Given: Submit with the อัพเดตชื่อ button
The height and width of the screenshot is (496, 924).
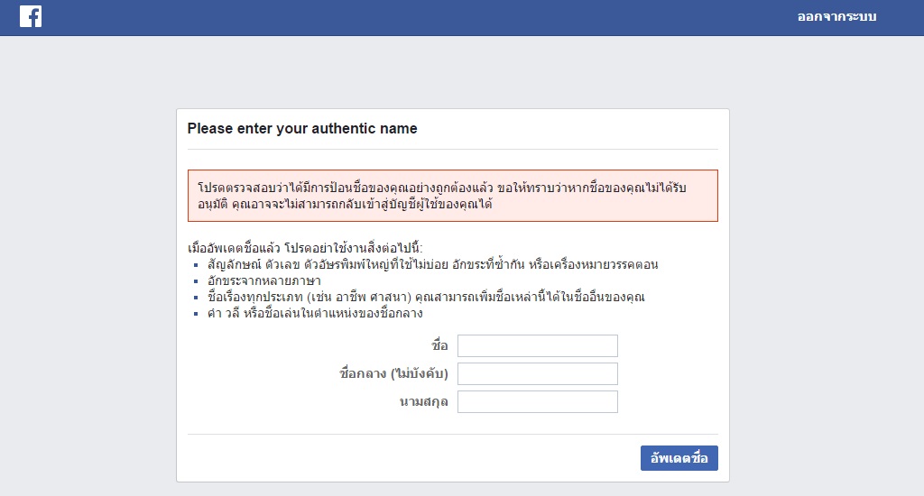Looking at the screenshot, I should point(679,458).
